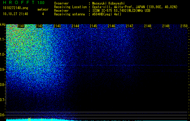Viewport: 190px width, 121px height.
Task: Click the 2149 time marker
Action: pos(166,26)
